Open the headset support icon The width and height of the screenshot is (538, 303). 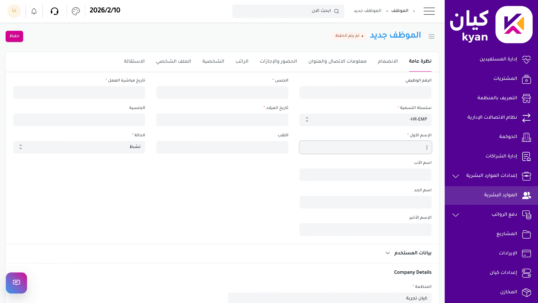pyautogui.click(x=55, y=11)
